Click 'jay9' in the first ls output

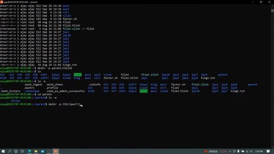(204, 75)
